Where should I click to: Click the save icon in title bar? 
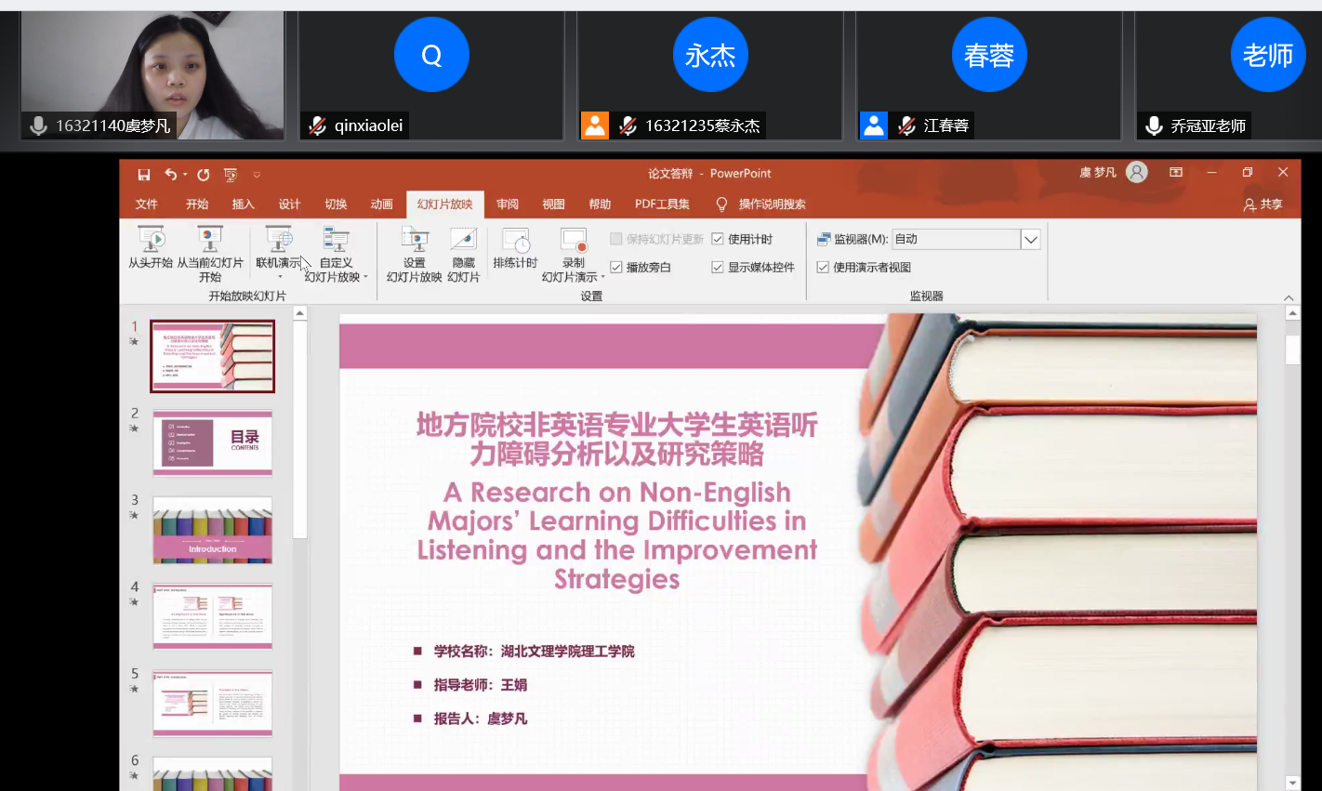pyautogui.click(x=144, y=175)
